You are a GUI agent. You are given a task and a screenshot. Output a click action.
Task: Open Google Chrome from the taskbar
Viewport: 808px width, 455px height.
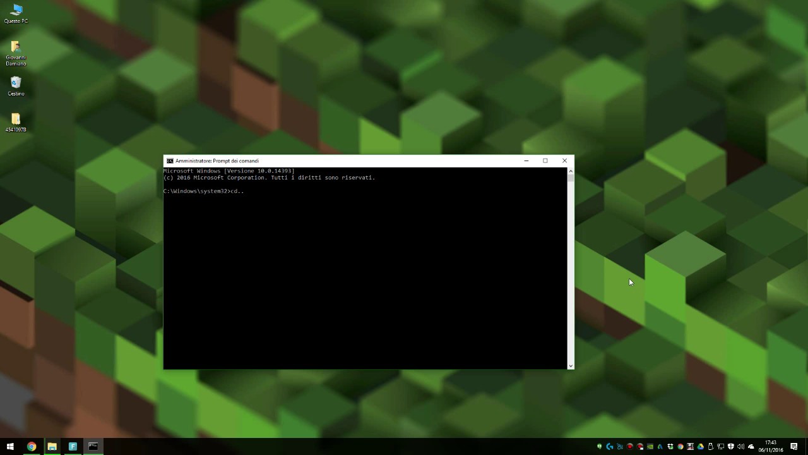tap(32, 446)
